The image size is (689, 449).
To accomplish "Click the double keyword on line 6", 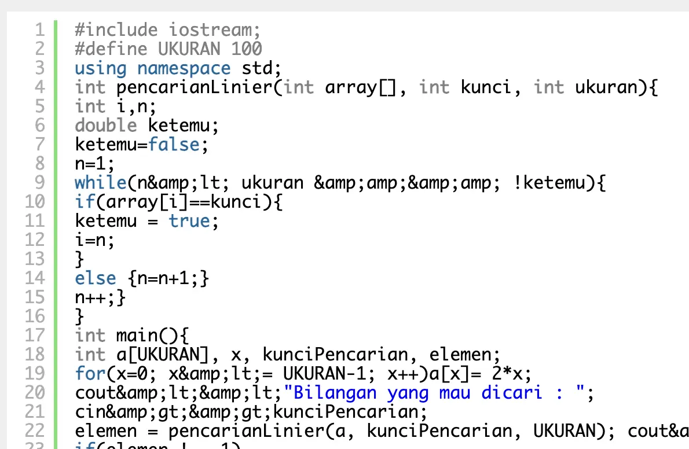I will pos(106,126).
